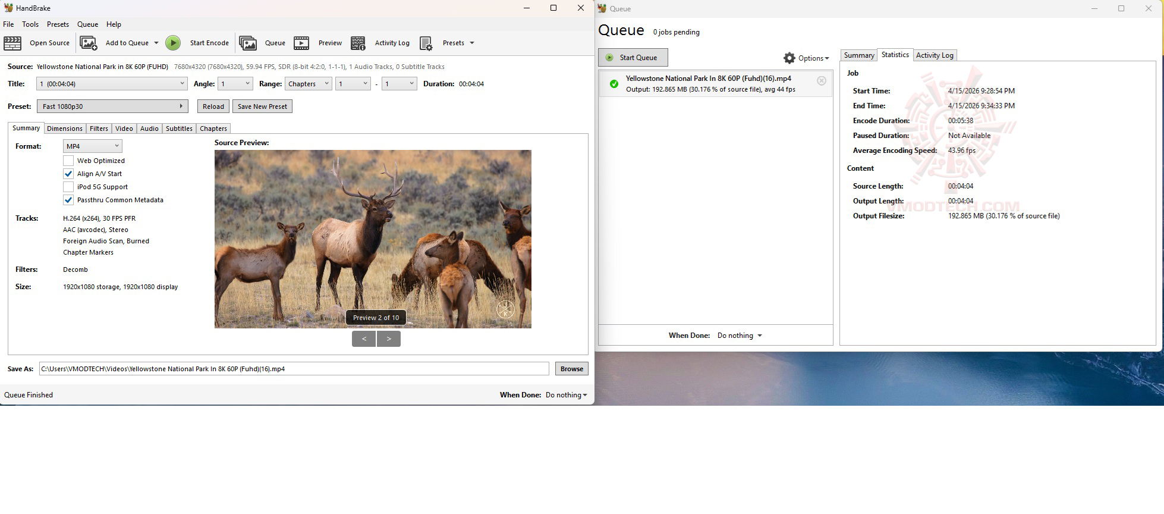This screenshot has width=1164, height=514.
Task: Click the source preview elk image
Action: [x=373, y=239]
